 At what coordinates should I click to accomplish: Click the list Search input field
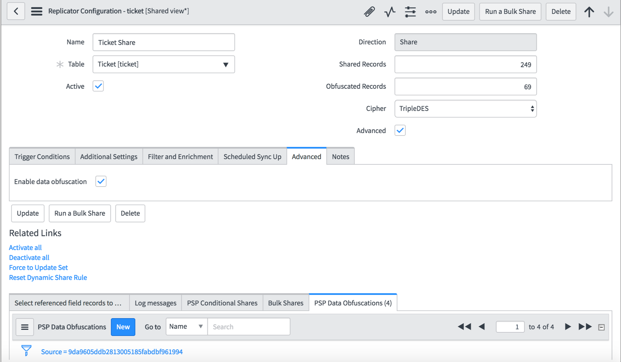249,327
